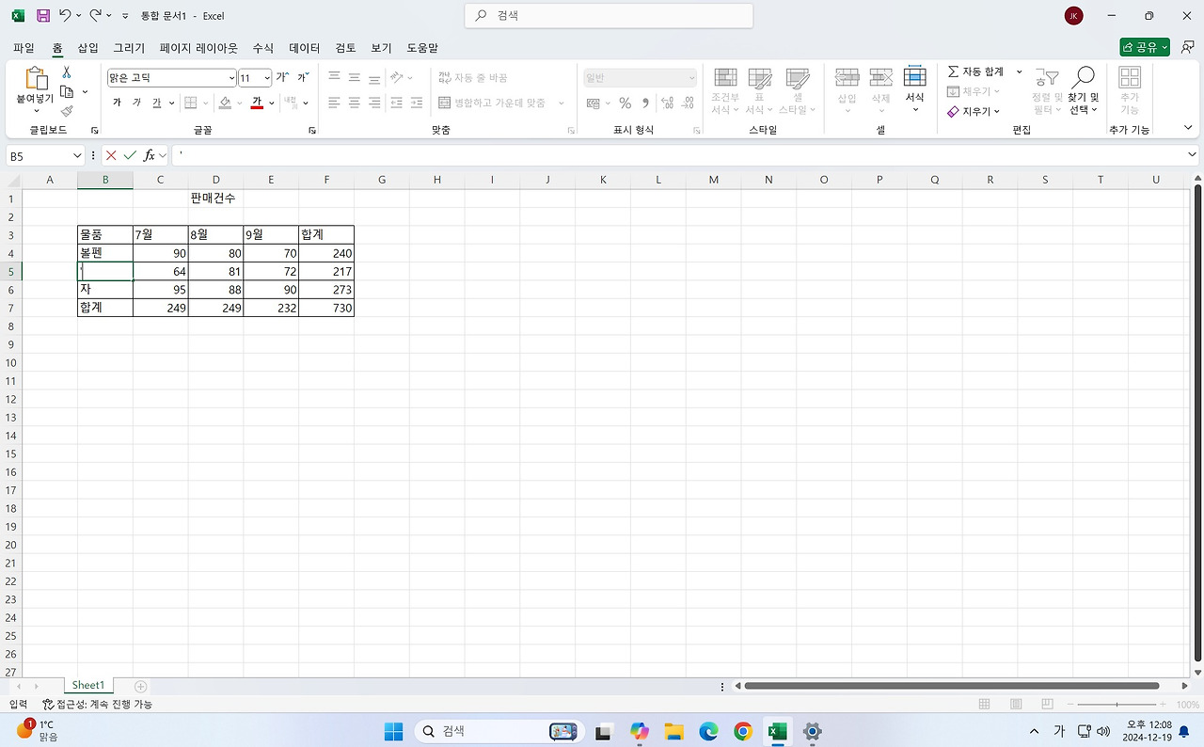Click 자동 합계 AutoSum button

pyautogui.click(x=975, y=72)
